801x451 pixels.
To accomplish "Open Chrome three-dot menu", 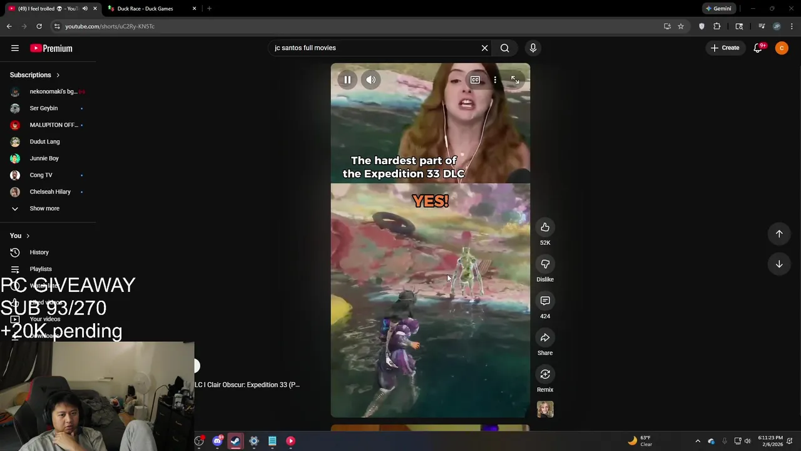I will pyautogui.click(x=792, y=26).
